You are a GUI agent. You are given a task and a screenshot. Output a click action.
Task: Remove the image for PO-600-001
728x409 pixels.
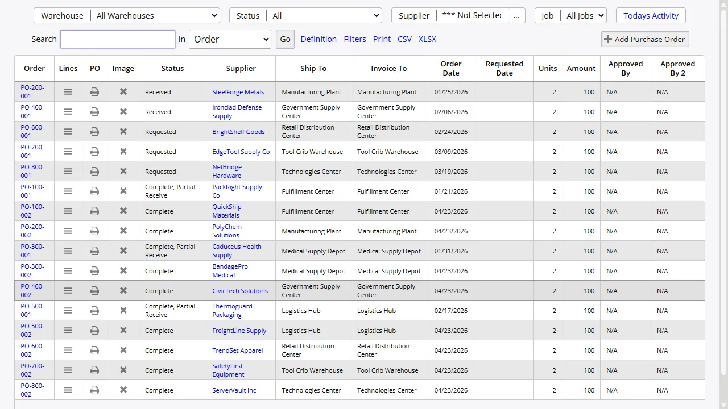(x=123, y=131)
